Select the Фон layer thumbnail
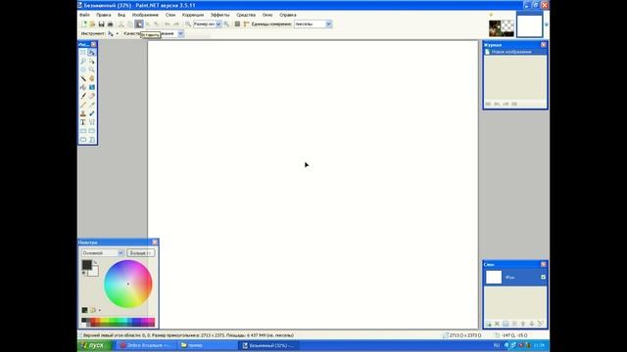Screen dimensions: 627x352 (x=494, y=277)
